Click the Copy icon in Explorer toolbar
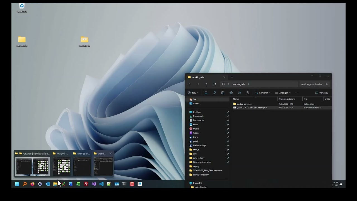Screen dimensions: 357x201 tap(214, 93)
